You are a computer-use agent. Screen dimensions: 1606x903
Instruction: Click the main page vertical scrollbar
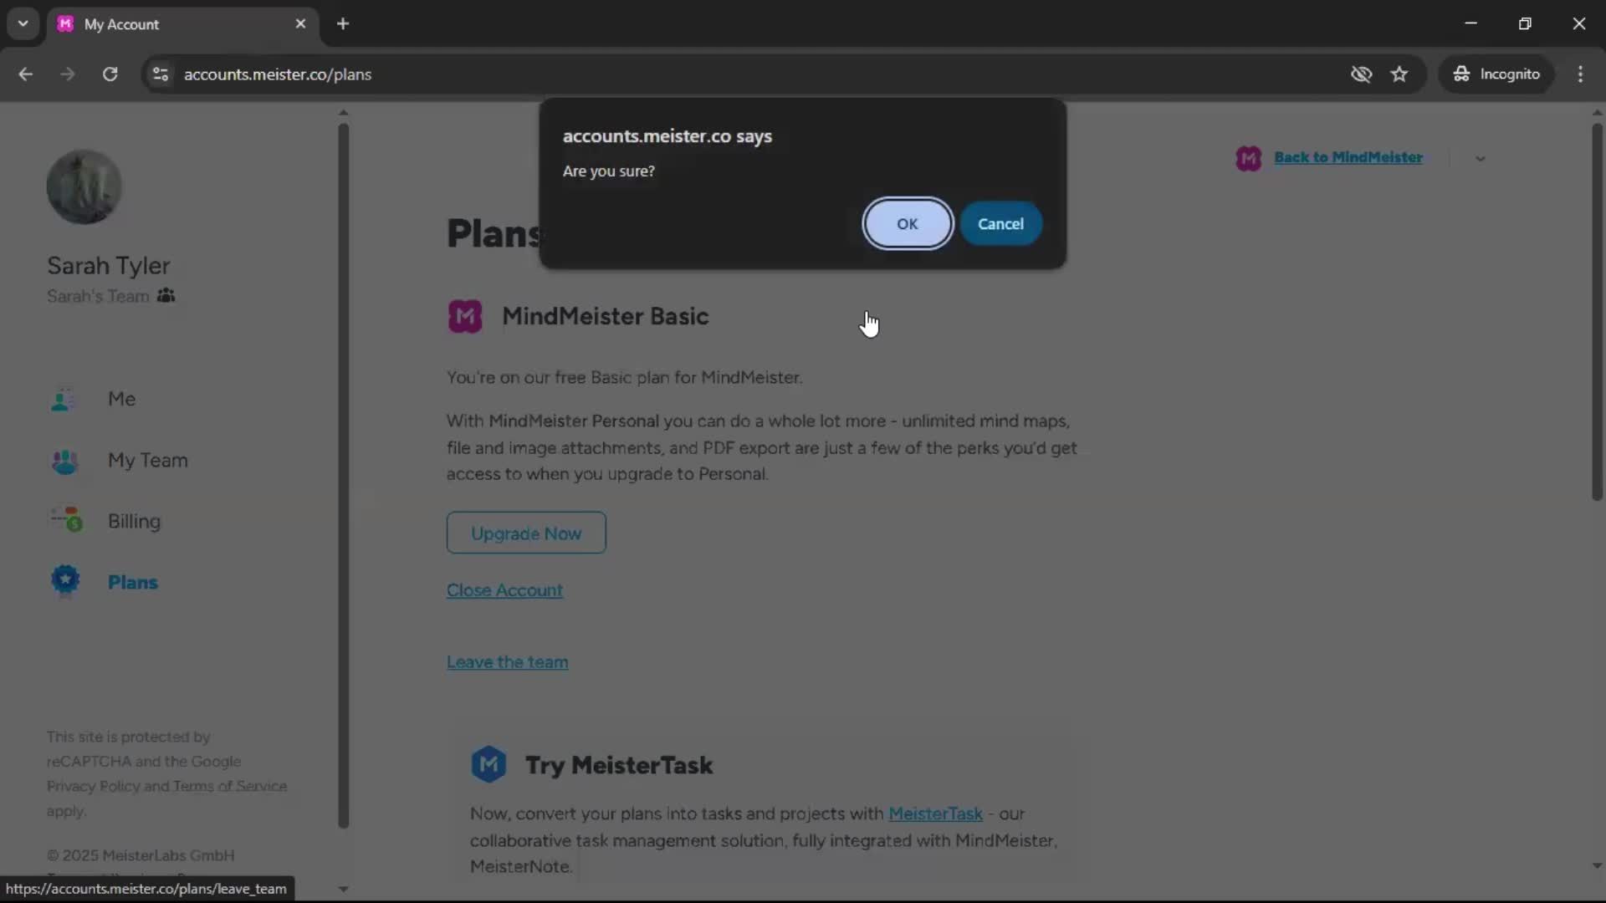[1597, 313]
